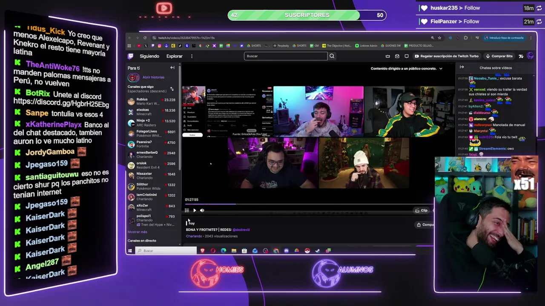Open the browser zoom magnifier icon in address bar
This screenshot has width=545, height=306.
click(433, 38)
